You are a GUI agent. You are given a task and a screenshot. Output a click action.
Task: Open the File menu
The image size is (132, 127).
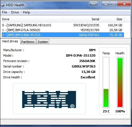click(5, 12)
